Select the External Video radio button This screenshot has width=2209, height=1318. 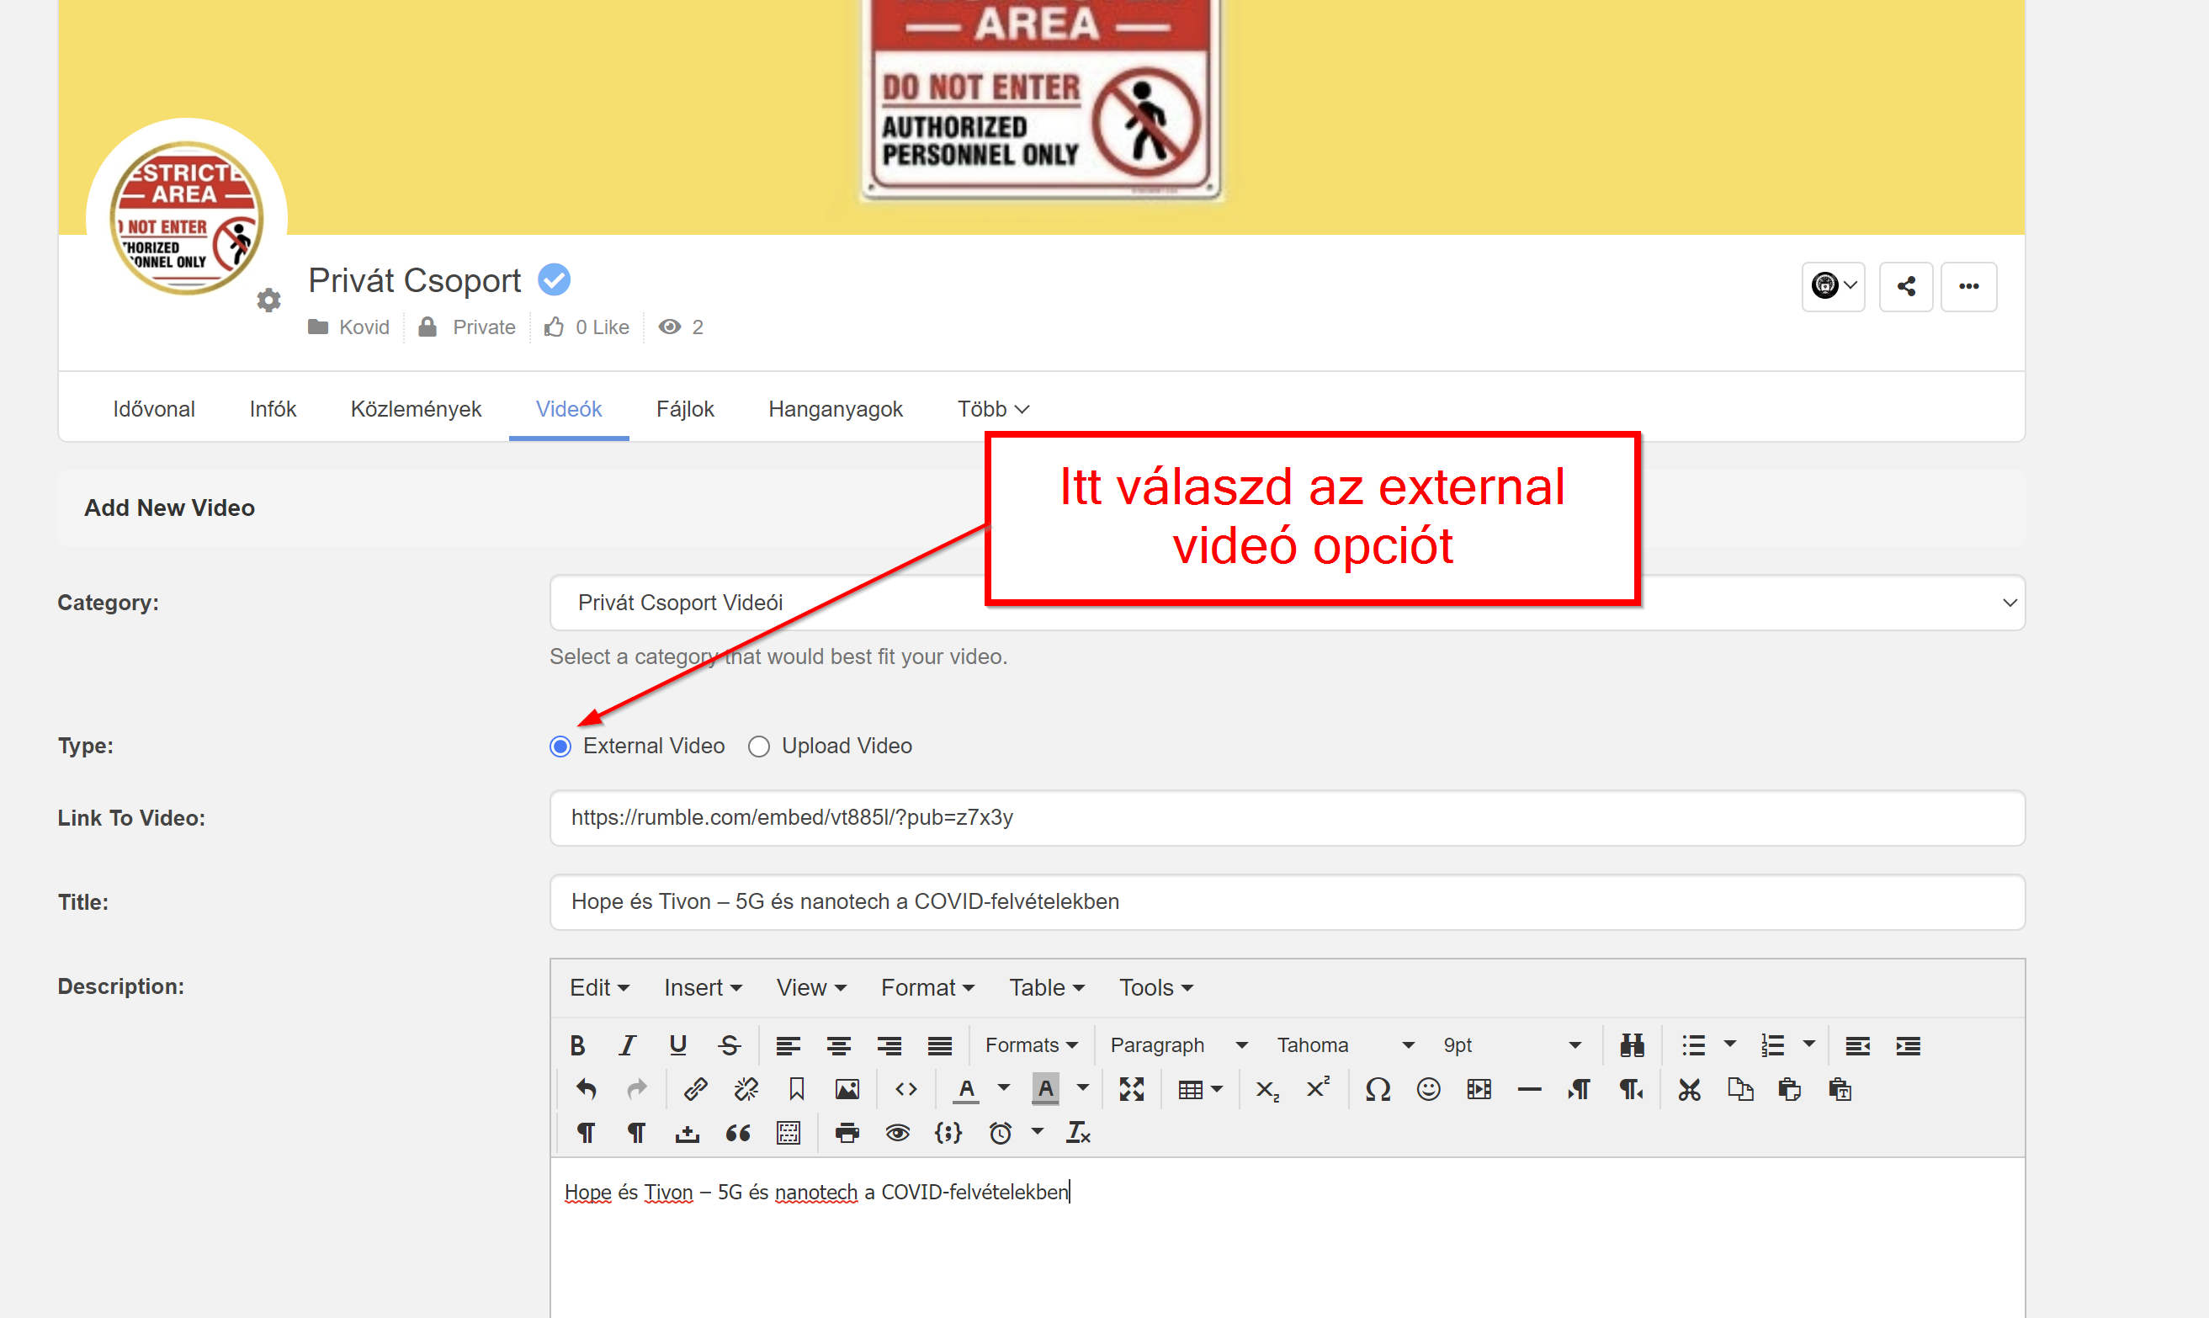[x=560, y=746]
